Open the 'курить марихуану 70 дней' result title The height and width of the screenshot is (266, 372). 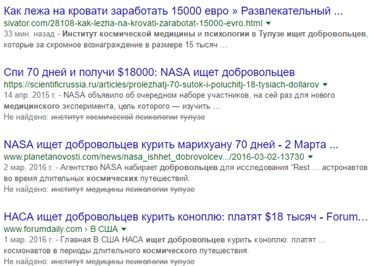tap(170, 144)
